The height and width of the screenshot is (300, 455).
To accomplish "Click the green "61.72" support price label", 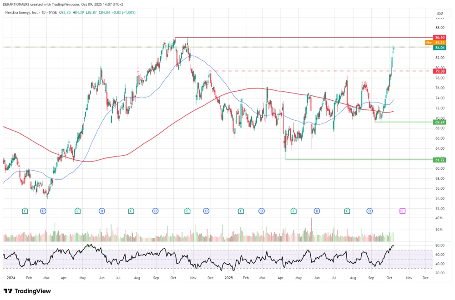I will pyautogui.click(x=440, y=160).
